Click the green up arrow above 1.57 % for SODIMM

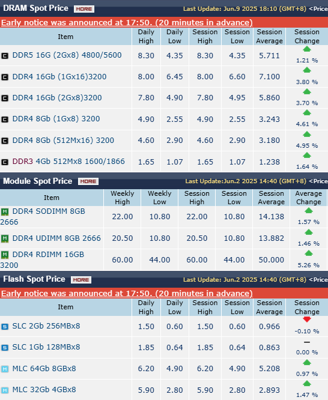tap(309, 210)
